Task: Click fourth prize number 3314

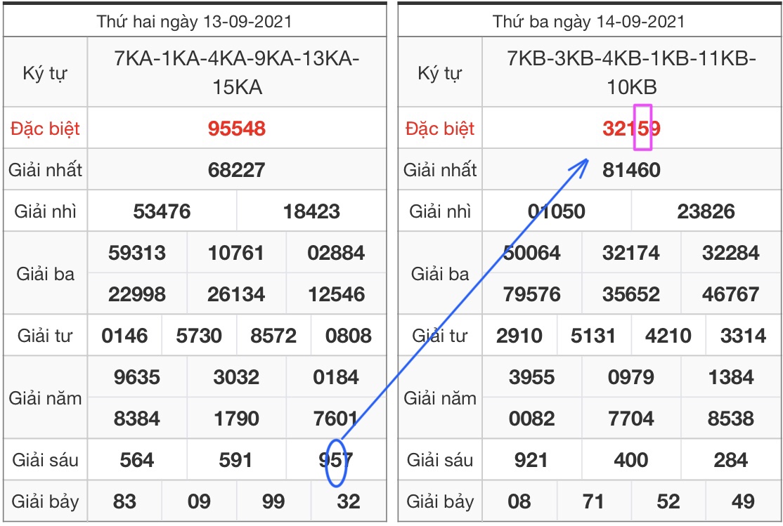Action: point(743,336)
